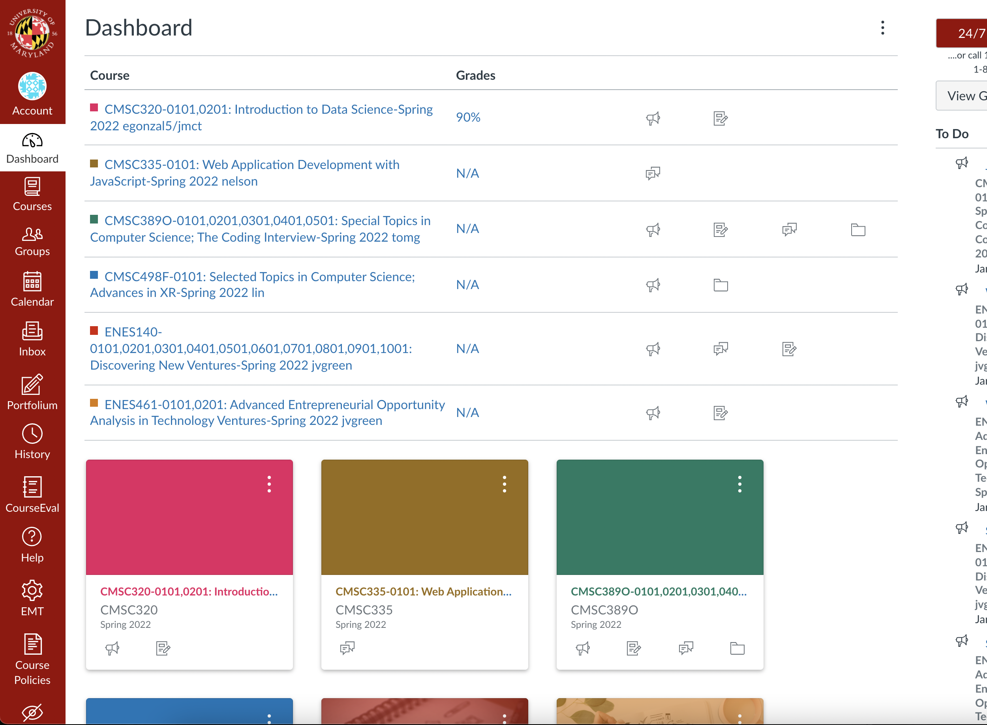Open the assignments icon in the CMSC320 row
This screenshot has height=725, width=987.
720,118
